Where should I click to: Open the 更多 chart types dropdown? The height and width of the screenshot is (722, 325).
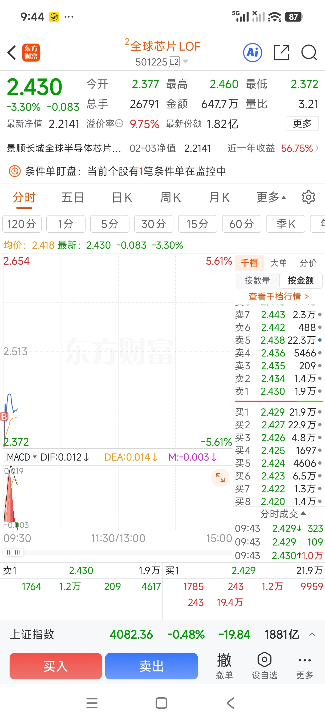click(271, 197)
